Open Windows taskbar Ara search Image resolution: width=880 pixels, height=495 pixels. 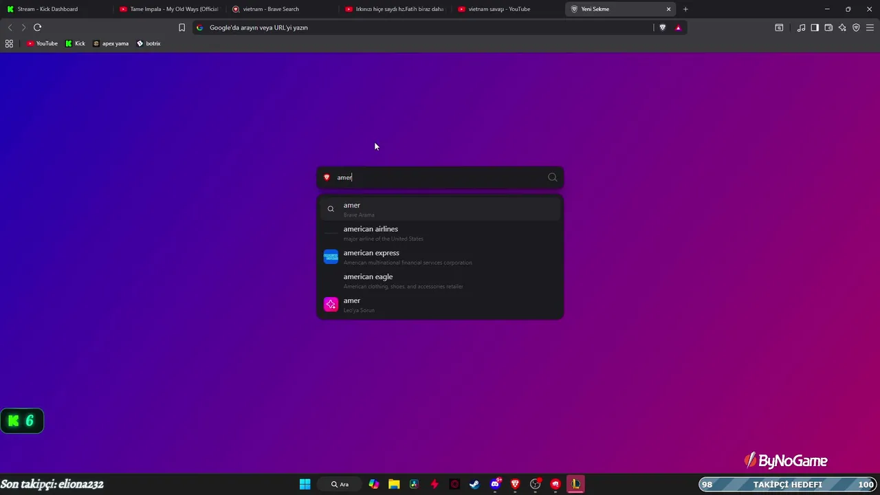click(340, 484)
